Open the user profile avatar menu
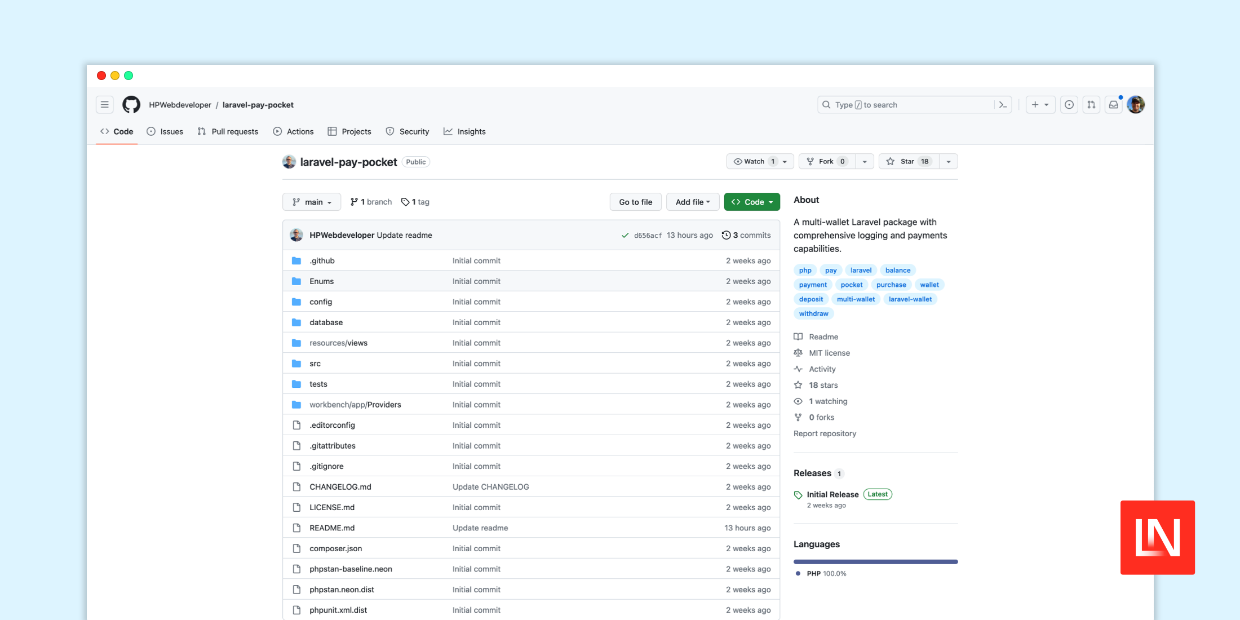 pyautogui.click(x=1136, y=105)
